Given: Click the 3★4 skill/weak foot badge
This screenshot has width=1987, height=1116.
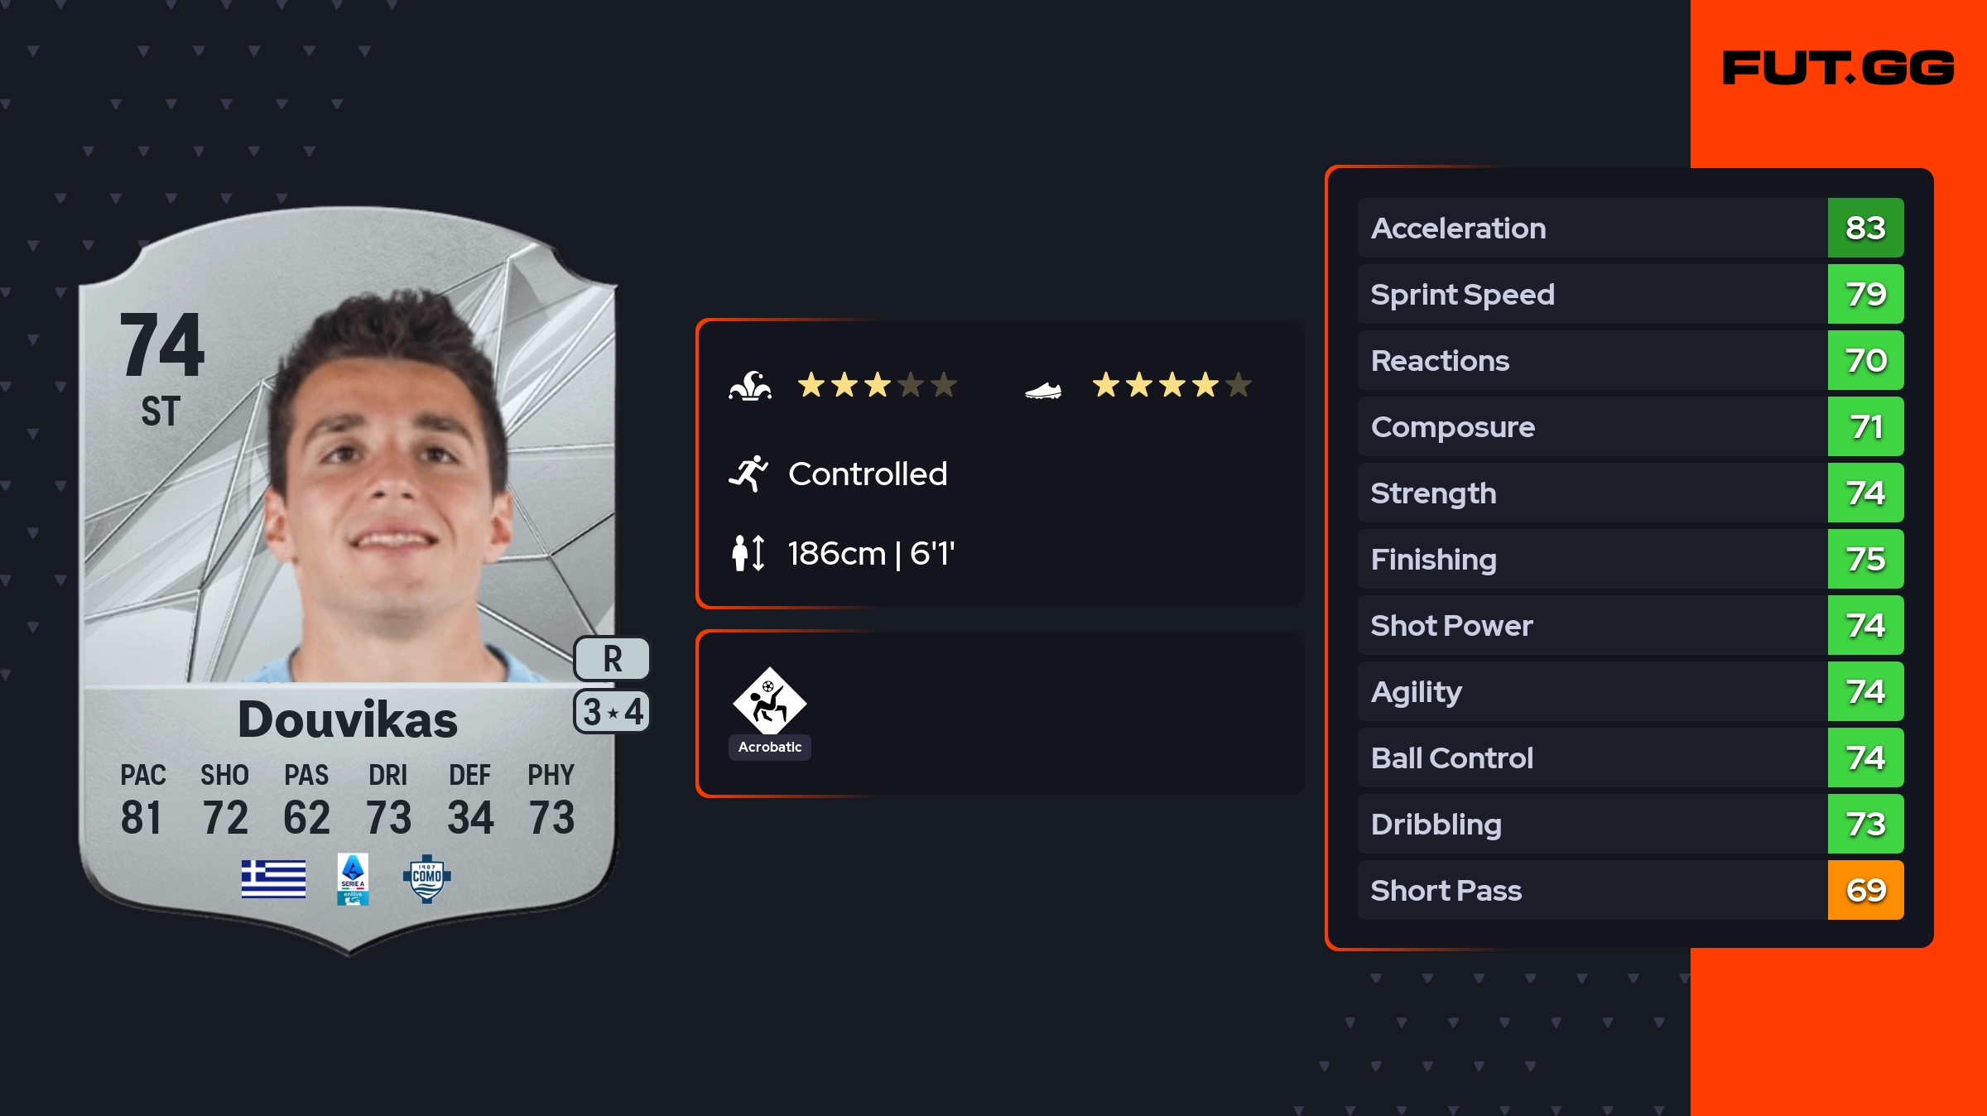Looking at the screenshot, I should point(612,712).
